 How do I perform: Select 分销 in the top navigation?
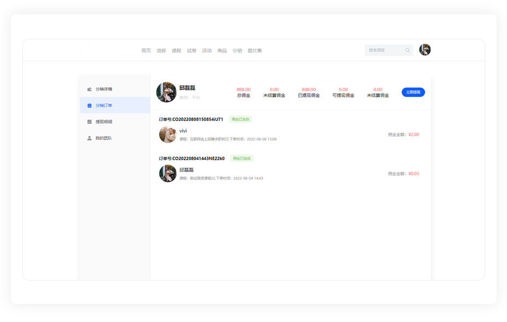237,51
